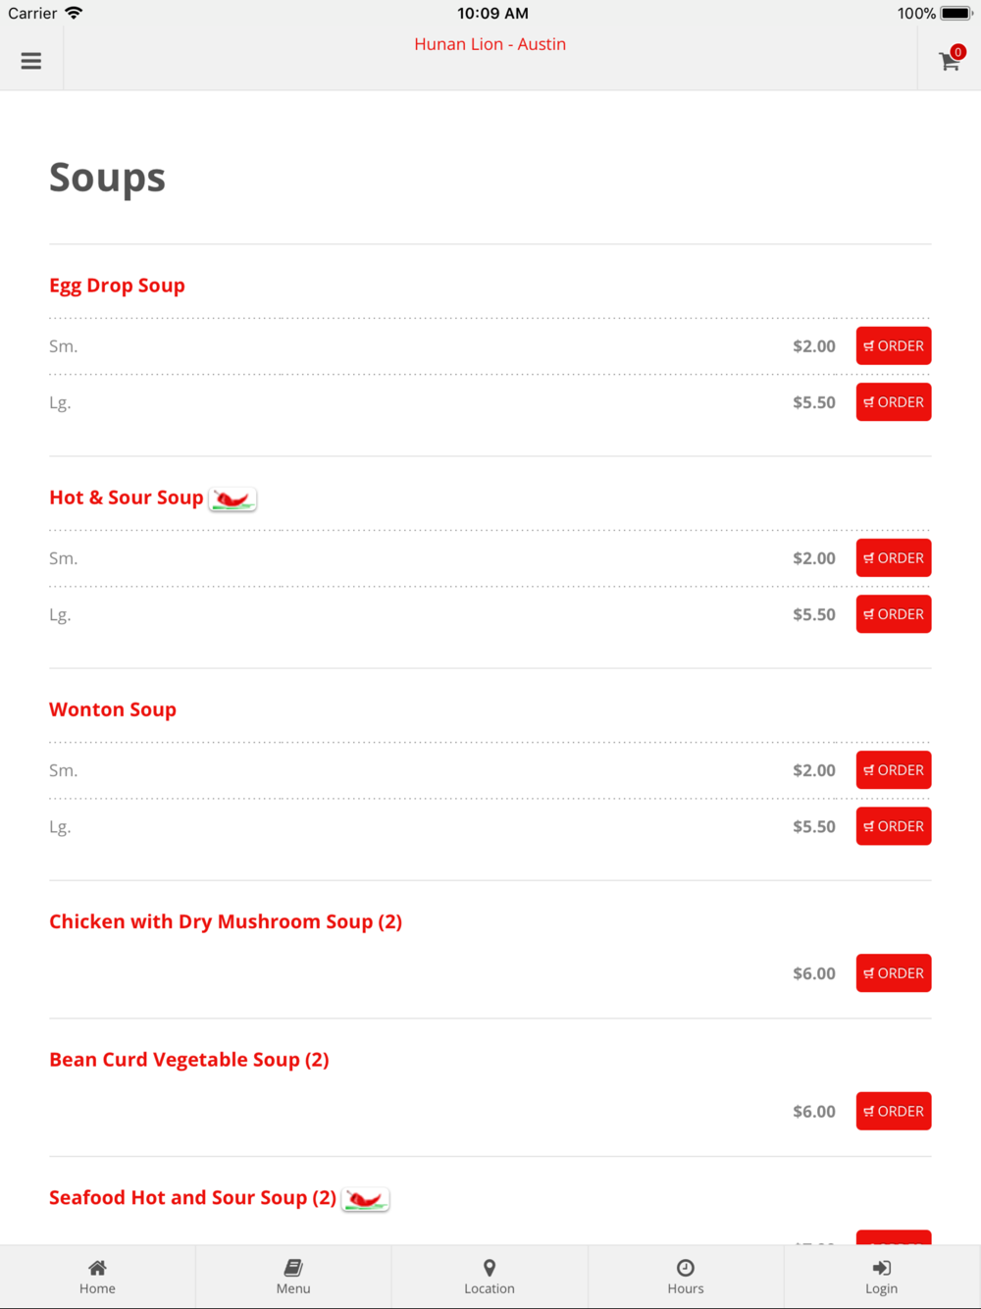Order Chicken with Dry Mushroom Soup

tap(894, 973)
